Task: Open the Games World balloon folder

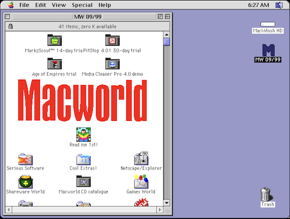Action: click(x=141, y=181)
